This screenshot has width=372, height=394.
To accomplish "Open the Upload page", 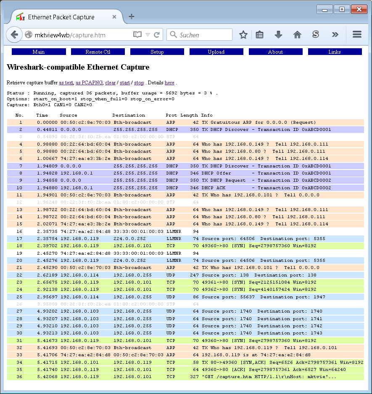I will (216, 52).
